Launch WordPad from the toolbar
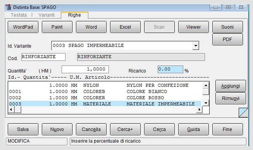Screen dimensions: 253x150 point(23,27)
